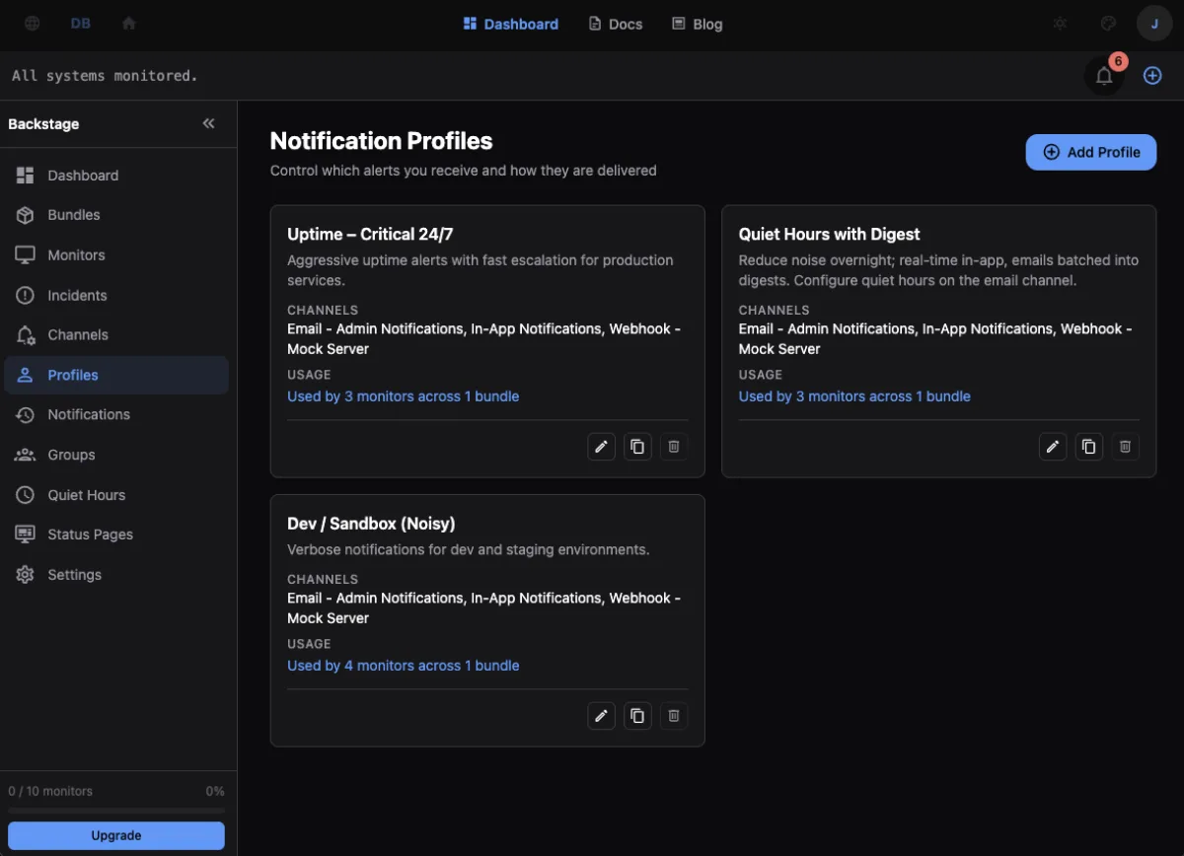Open the notifications bell with 6 badge
The height and width of the screenshot is (856, 1184).
tap(1104, 75)
